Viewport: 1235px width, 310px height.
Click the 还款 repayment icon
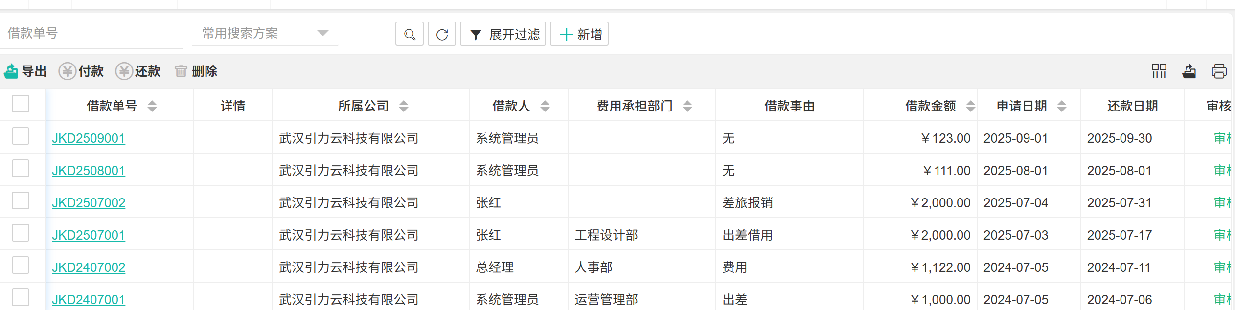(124, 71)
